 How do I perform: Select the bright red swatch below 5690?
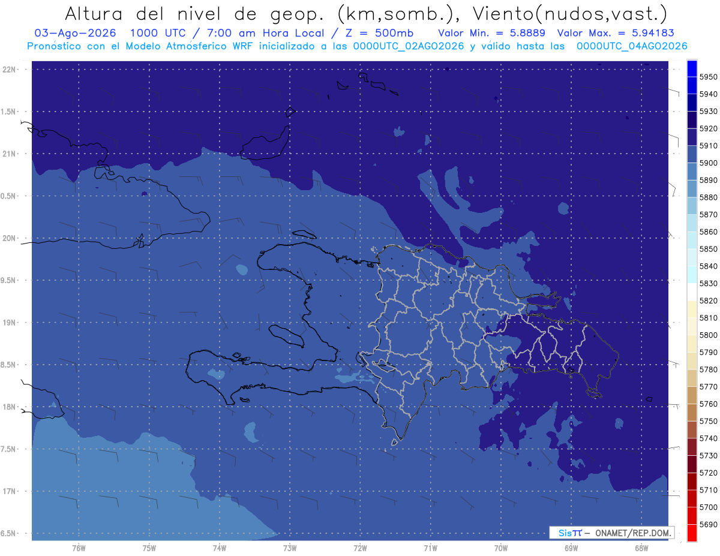(692, 533)
